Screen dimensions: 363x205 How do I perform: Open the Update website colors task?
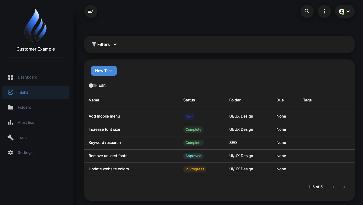tap(109, 169)
